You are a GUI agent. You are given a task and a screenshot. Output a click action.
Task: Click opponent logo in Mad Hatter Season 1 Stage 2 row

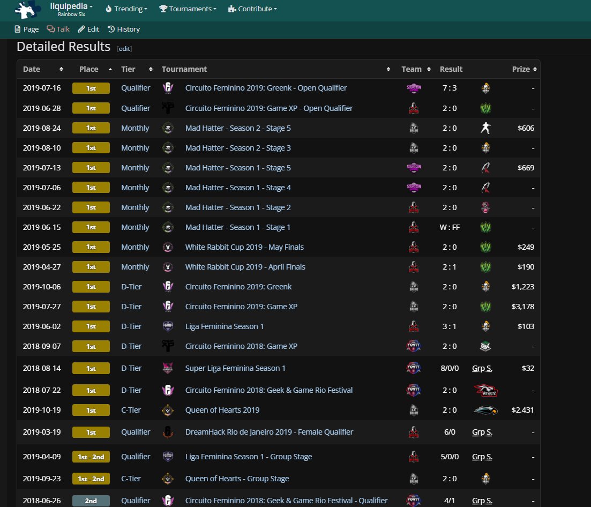click(485, 208)
